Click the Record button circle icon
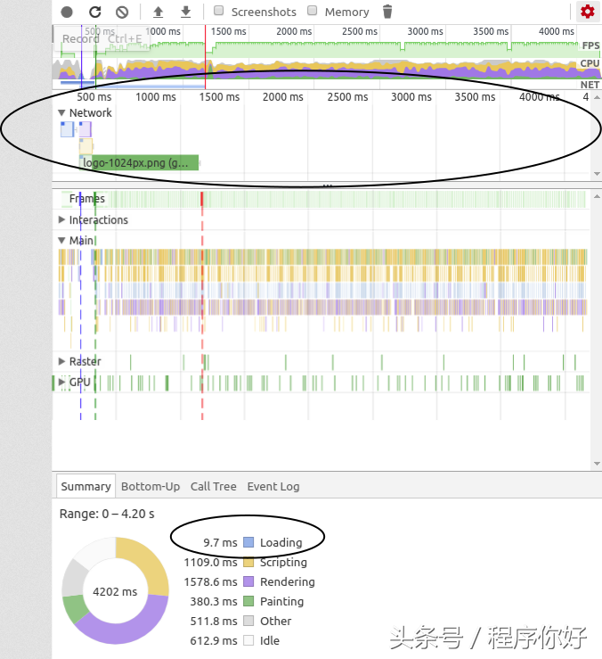This screenshot has width=602, height=659. click(67, 12)
